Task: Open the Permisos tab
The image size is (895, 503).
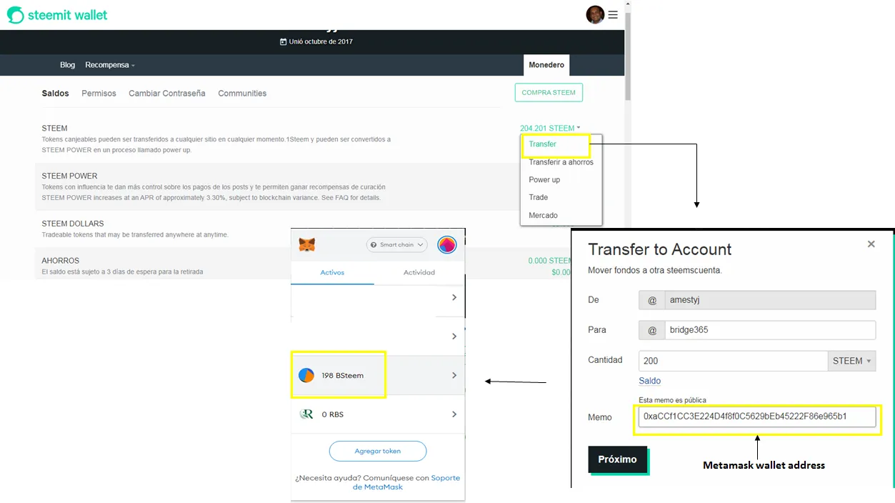Action: click(99, 94)
